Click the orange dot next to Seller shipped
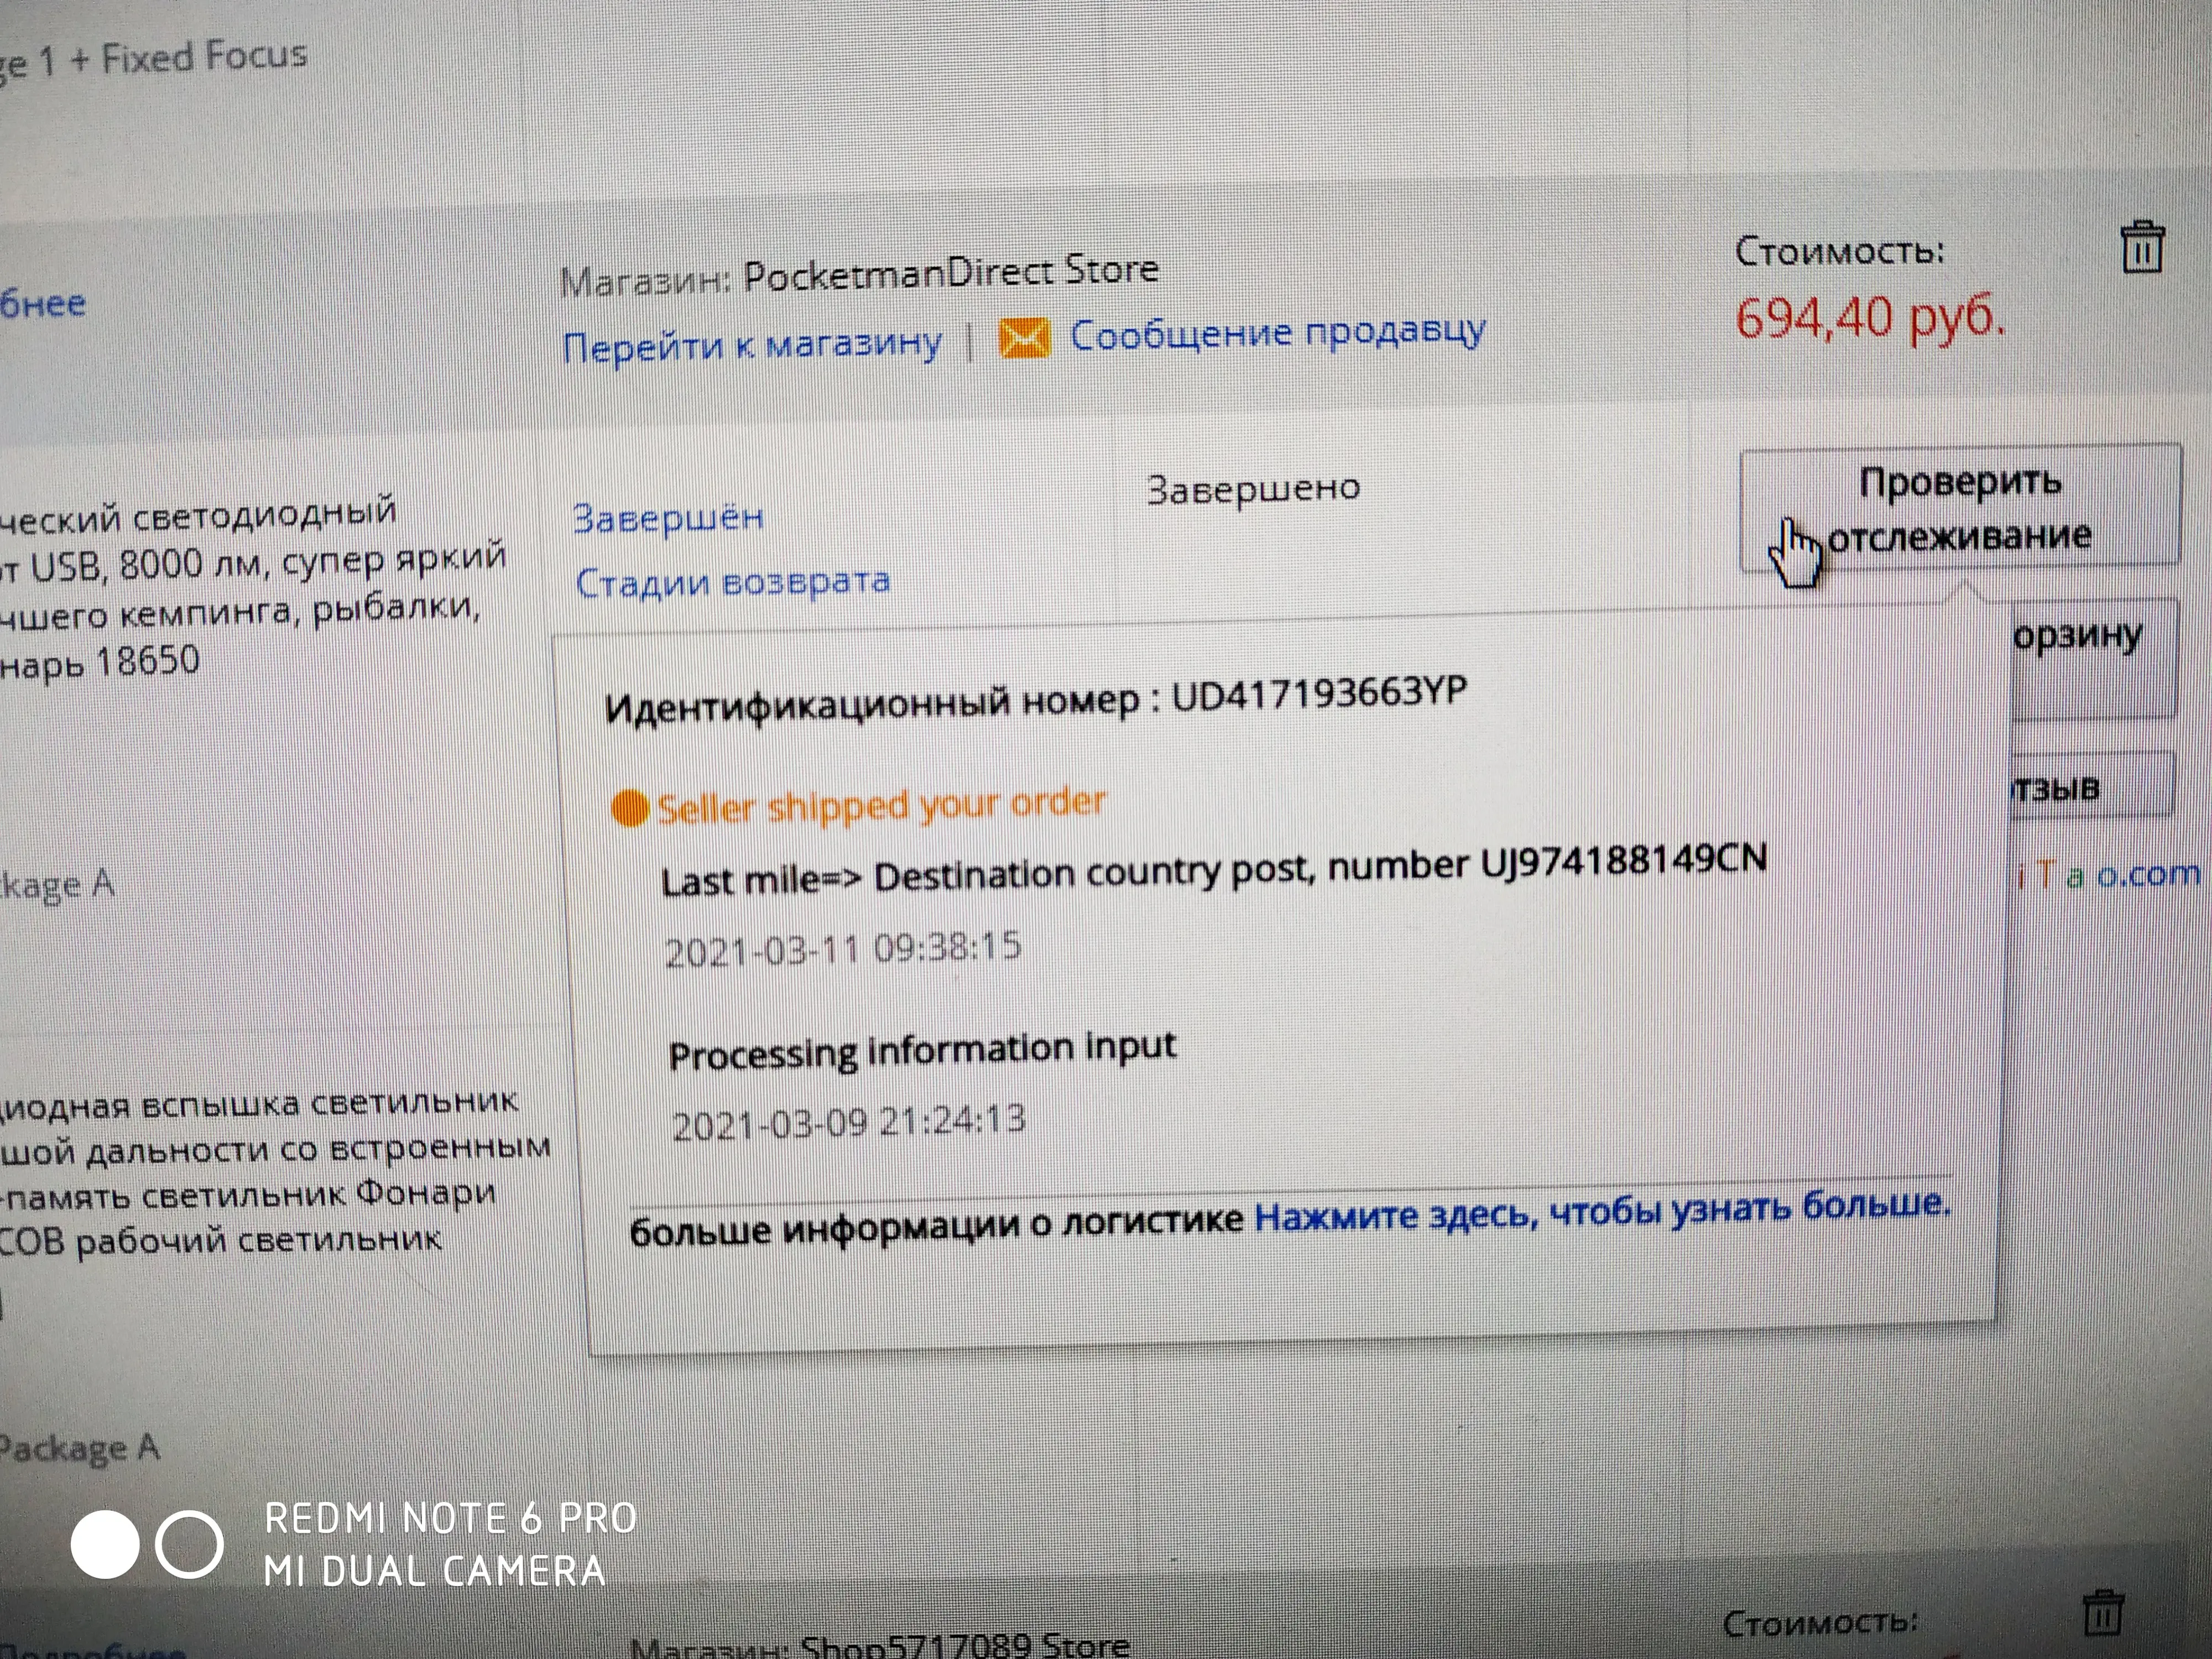 click(x=630, y=808)
